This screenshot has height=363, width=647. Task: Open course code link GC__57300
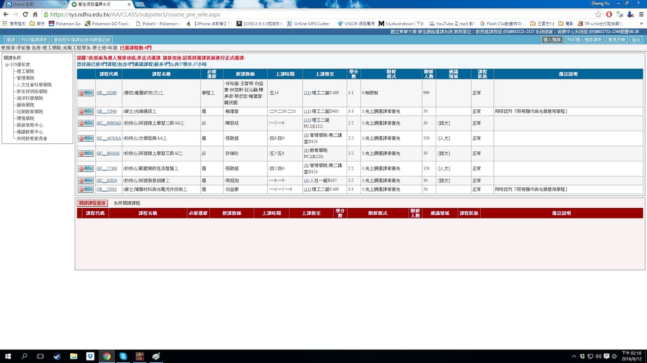click(x=107, y=168)
